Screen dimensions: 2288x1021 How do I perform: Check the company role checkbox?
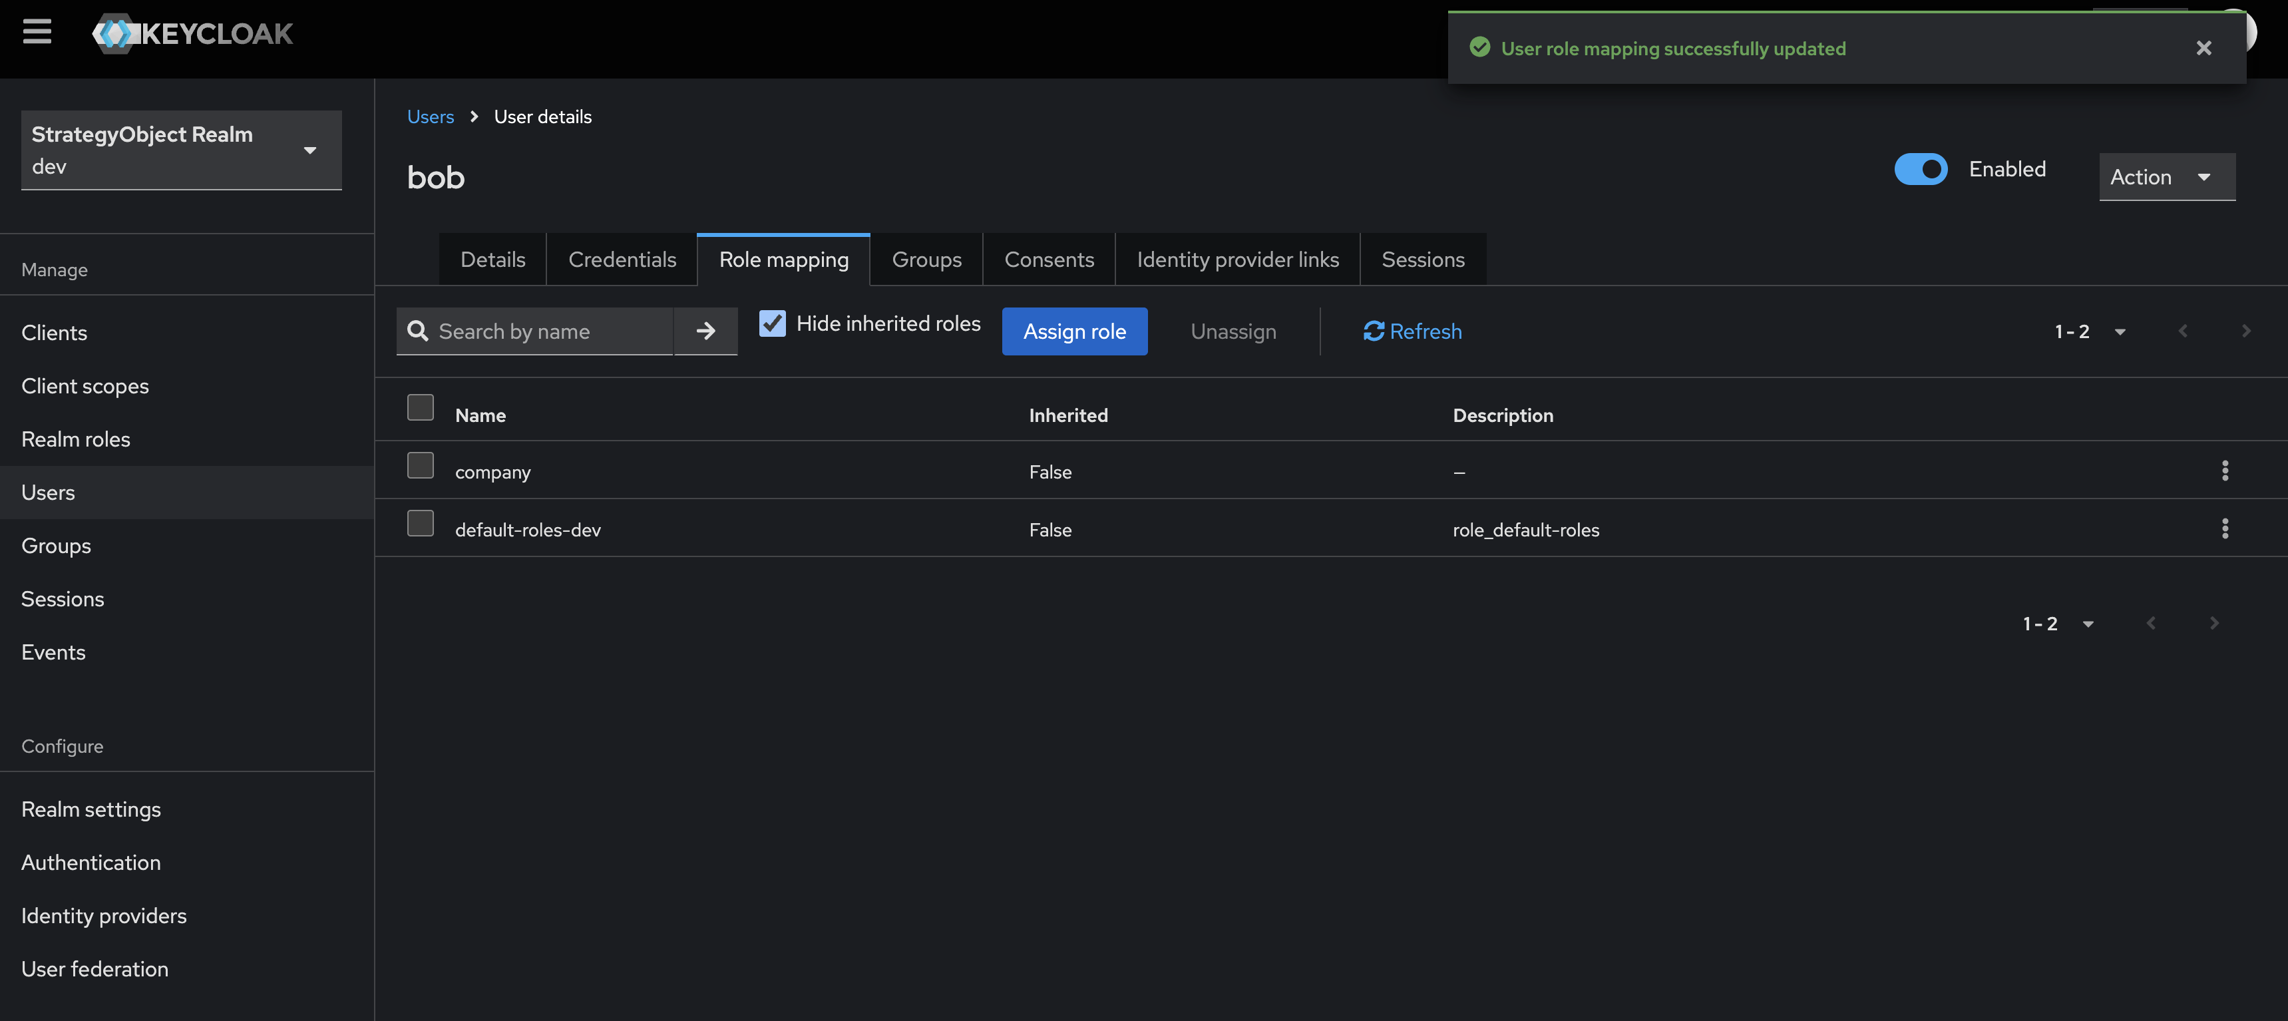point(420,466)
